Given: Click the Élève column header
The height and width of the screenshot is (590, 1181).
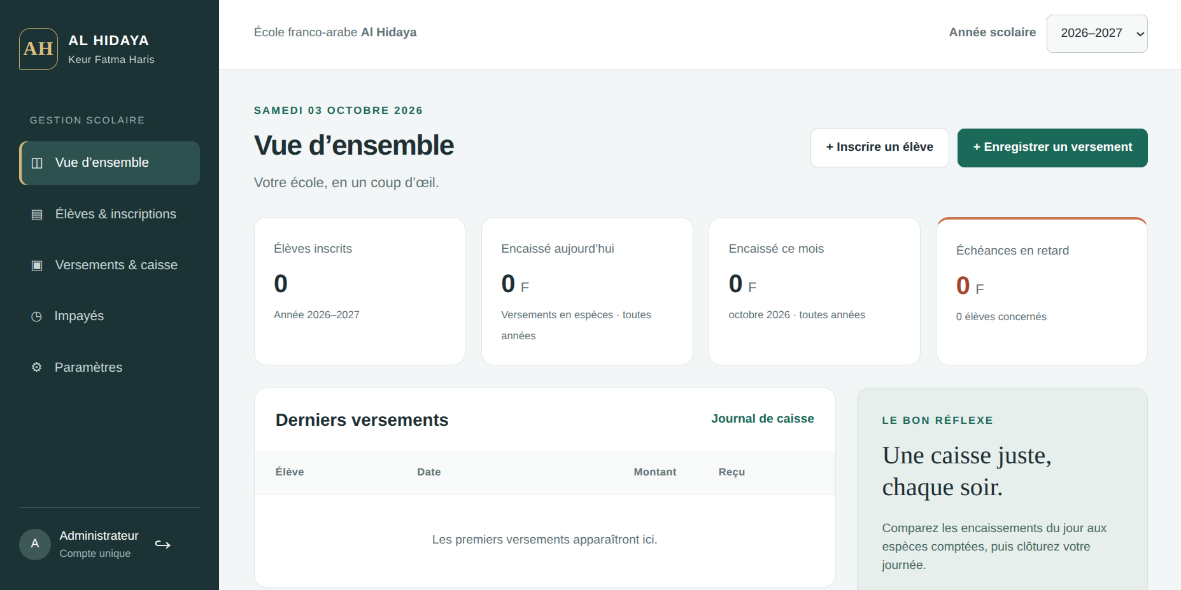Looking at the screenshot, I should click(290, 472).
